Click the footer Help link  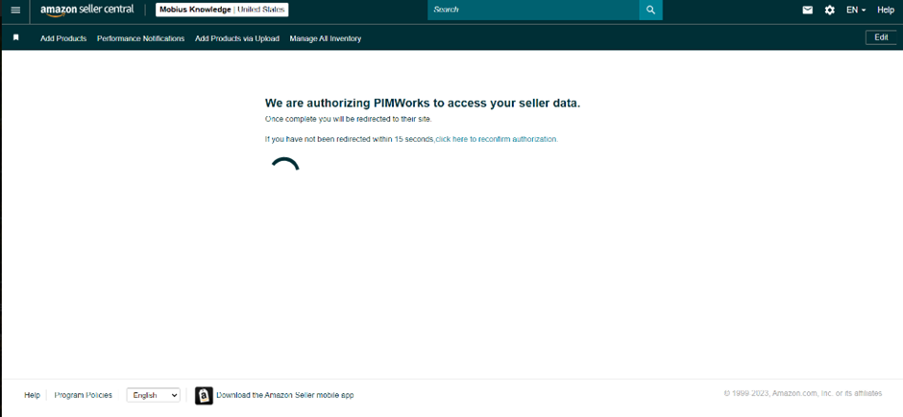[x=33, y=395]
